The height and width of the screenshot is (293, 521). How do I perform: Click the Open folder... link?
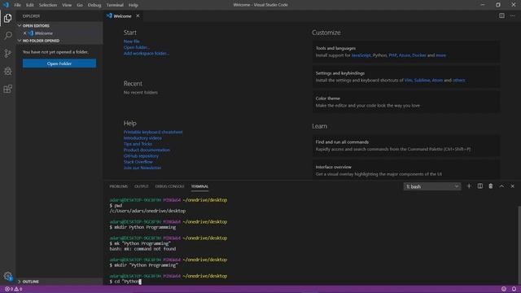(x=137, y=47)
